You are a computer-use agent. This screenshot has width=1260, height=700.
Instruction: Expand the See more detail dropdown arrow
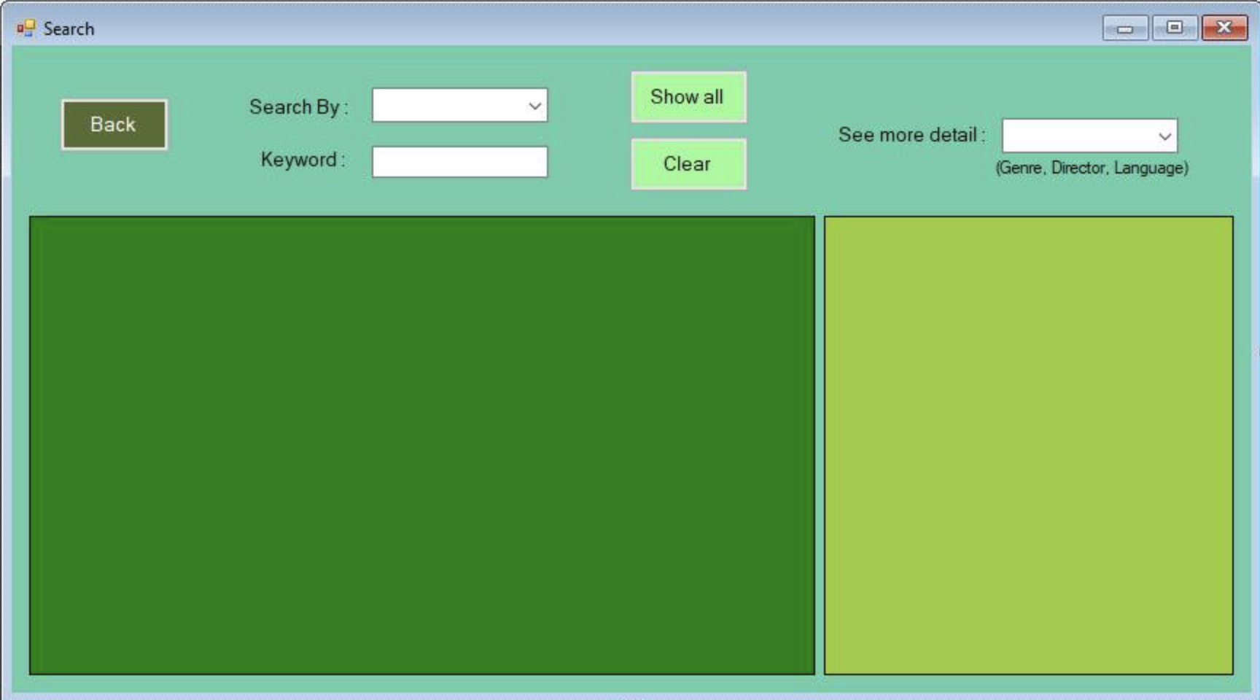tap(1164, 136)
